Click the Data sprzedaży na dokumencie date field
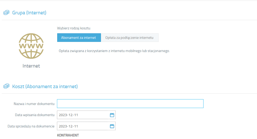Image resolution: width=257 pixels, height=139 pixels. pyautogui.click(x=83, y=126)
